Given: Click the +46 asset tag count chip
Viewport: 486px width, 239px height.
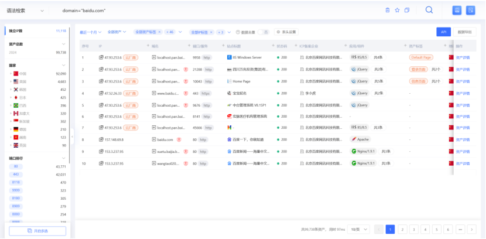Looking at the screenshot, I should (x=170, y=32).
